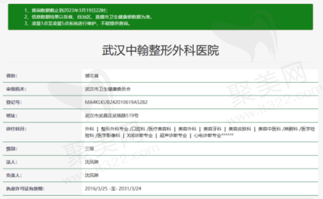This screenshot has width=323, height=199.
Task: Click the level value 三级
Action: [89, 148]
